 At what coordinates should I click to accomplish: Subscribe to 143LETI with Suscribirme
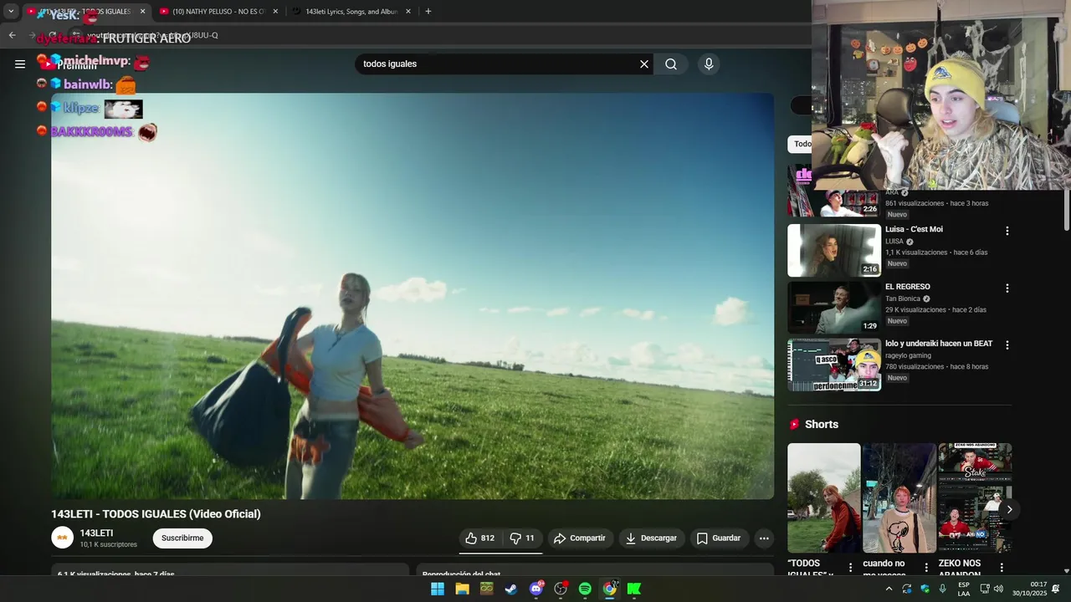pos(182,538)
